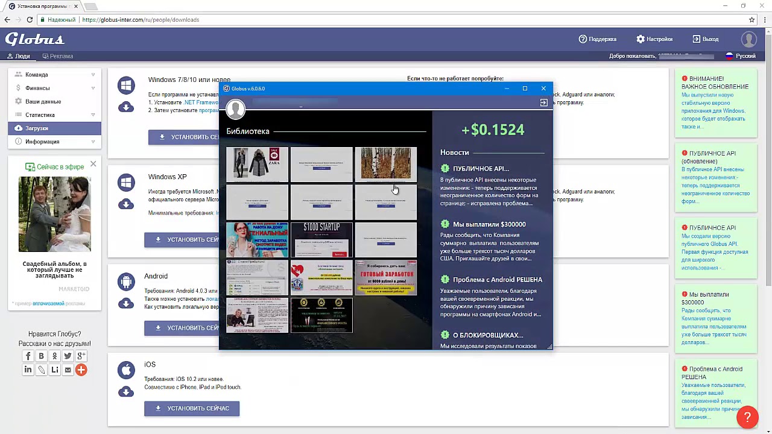Share via the Odnoklassniki icon
The image size is (772, 434).
(54, 356)
